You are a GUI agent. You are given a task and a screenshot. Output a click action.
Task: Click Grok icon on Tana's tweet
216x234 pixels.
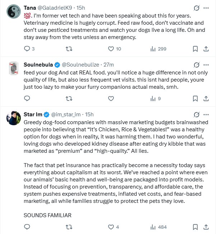[196, 8]
